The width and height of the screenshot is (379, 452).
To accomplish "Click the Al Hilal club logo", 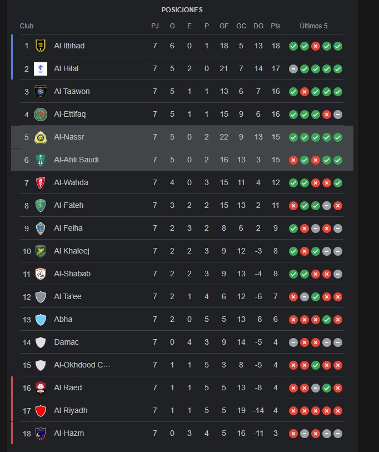I will tap(41, 68).
